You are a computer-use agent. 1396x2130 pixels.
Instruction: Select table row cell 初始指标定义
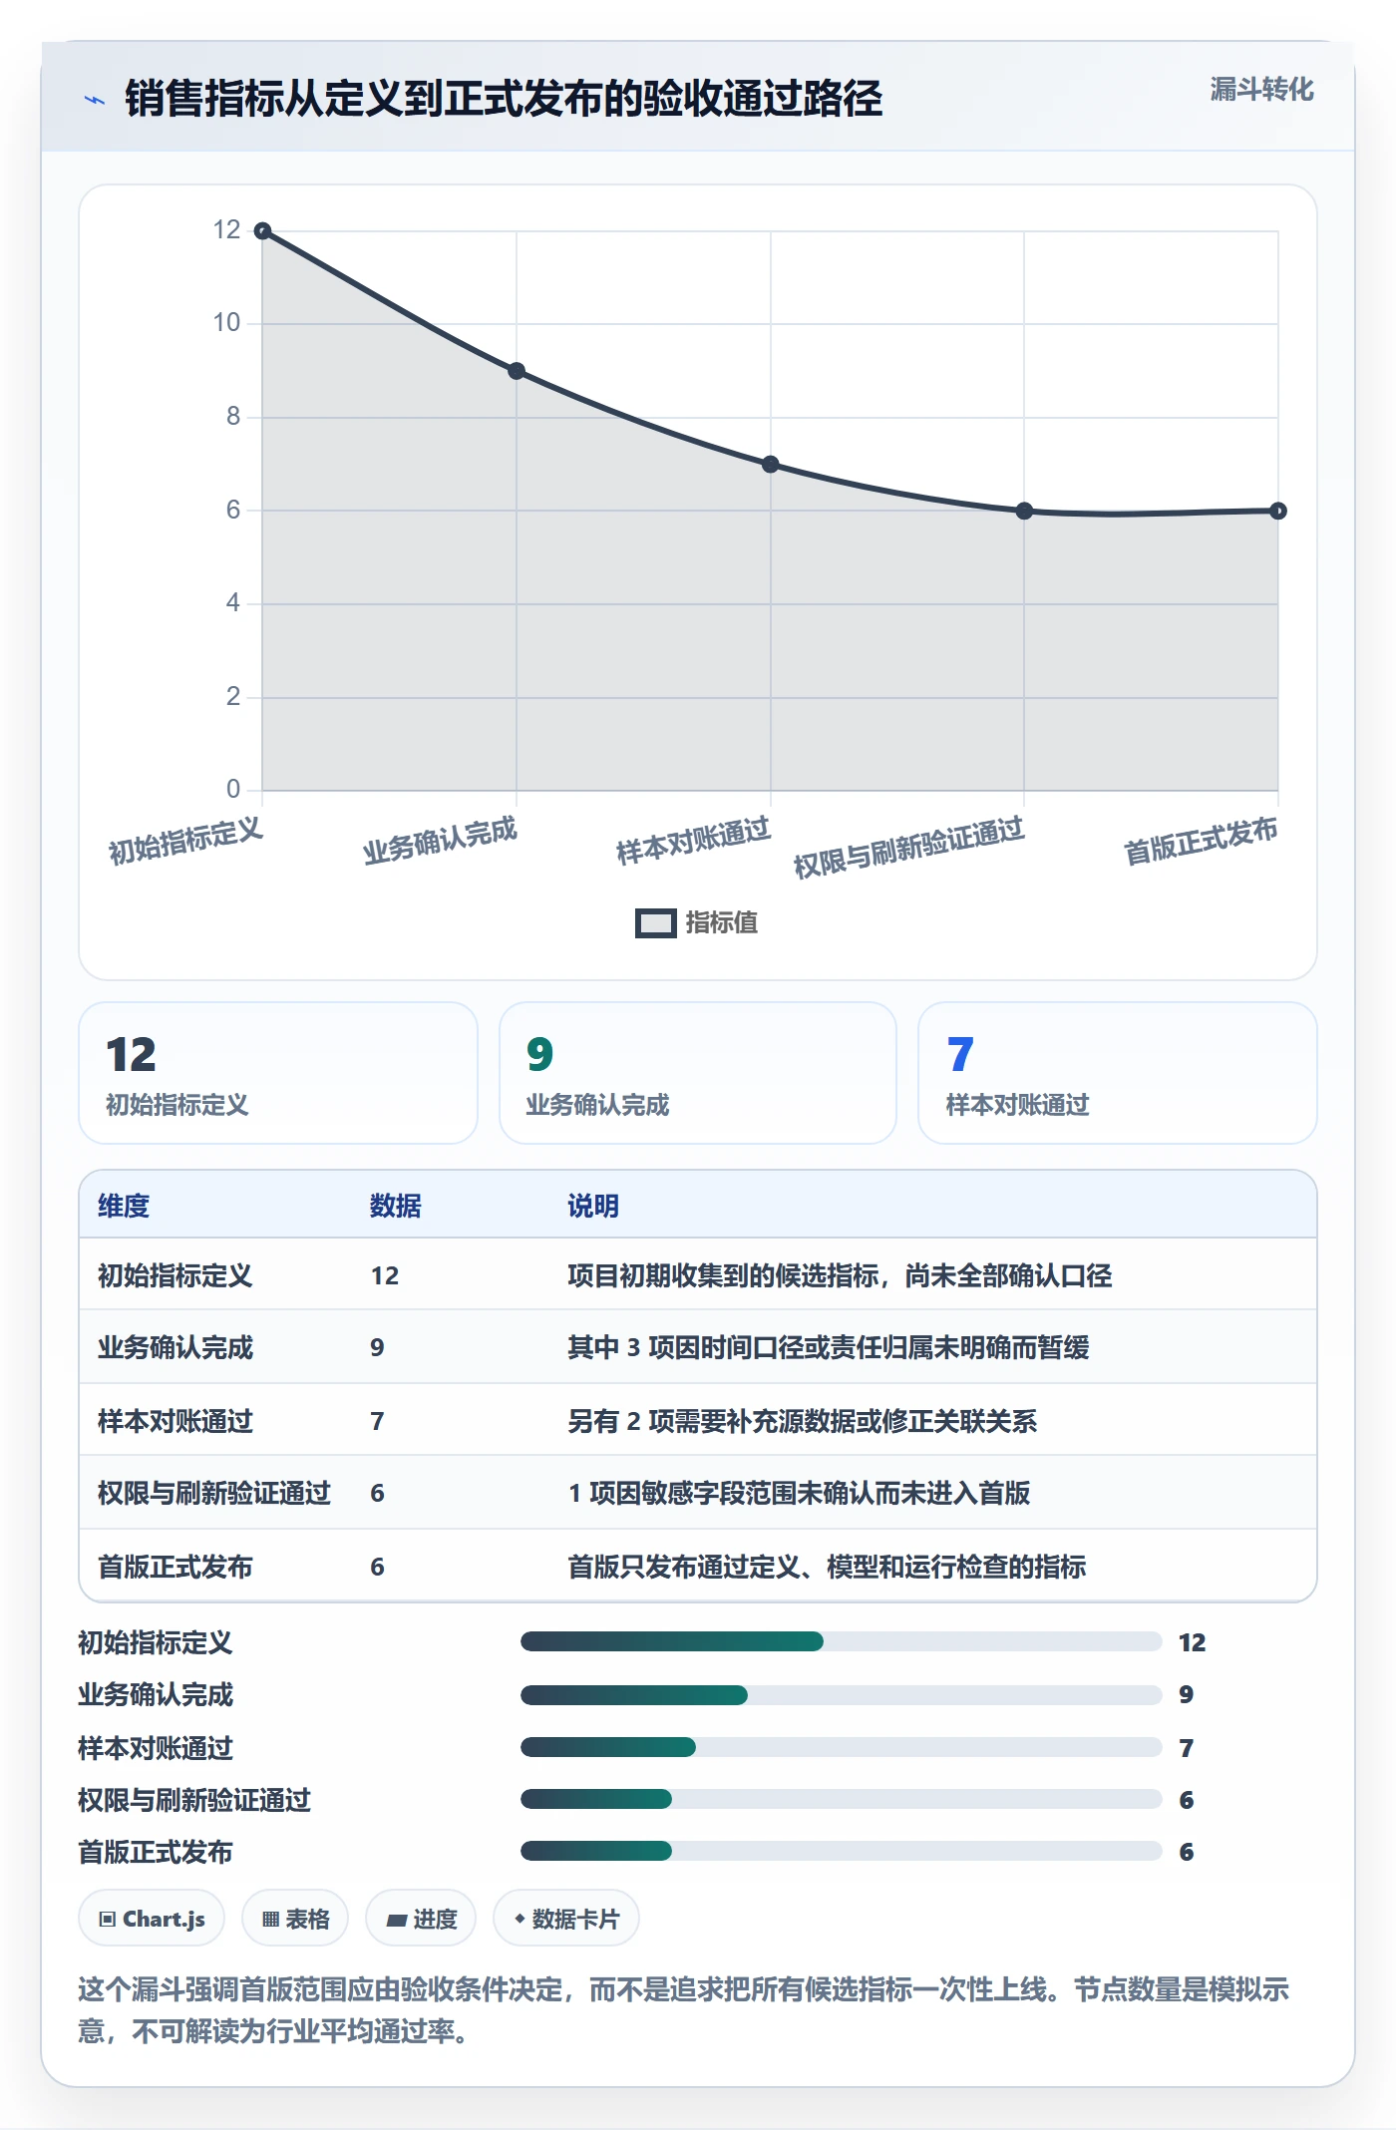coord(174,1275)
